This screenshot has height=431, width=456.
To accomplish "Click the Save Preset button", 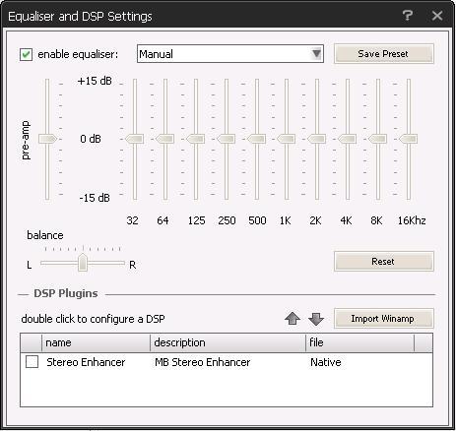I will 383,54.
